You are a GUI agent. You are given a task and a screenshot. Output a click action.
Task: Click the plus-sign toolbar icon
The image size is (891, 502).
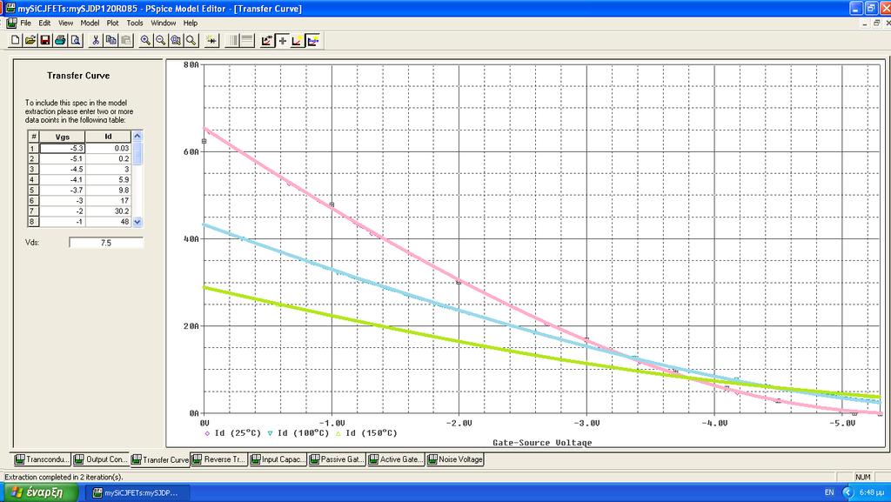pyautogui.click(x=283, y=40)
